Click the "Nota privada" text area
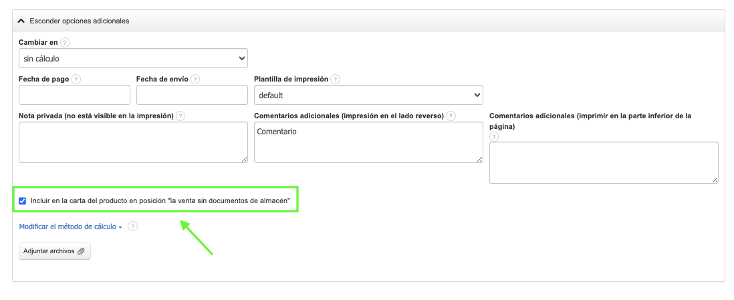Screen dimensions: 734x300 click(x=133, y=142)
